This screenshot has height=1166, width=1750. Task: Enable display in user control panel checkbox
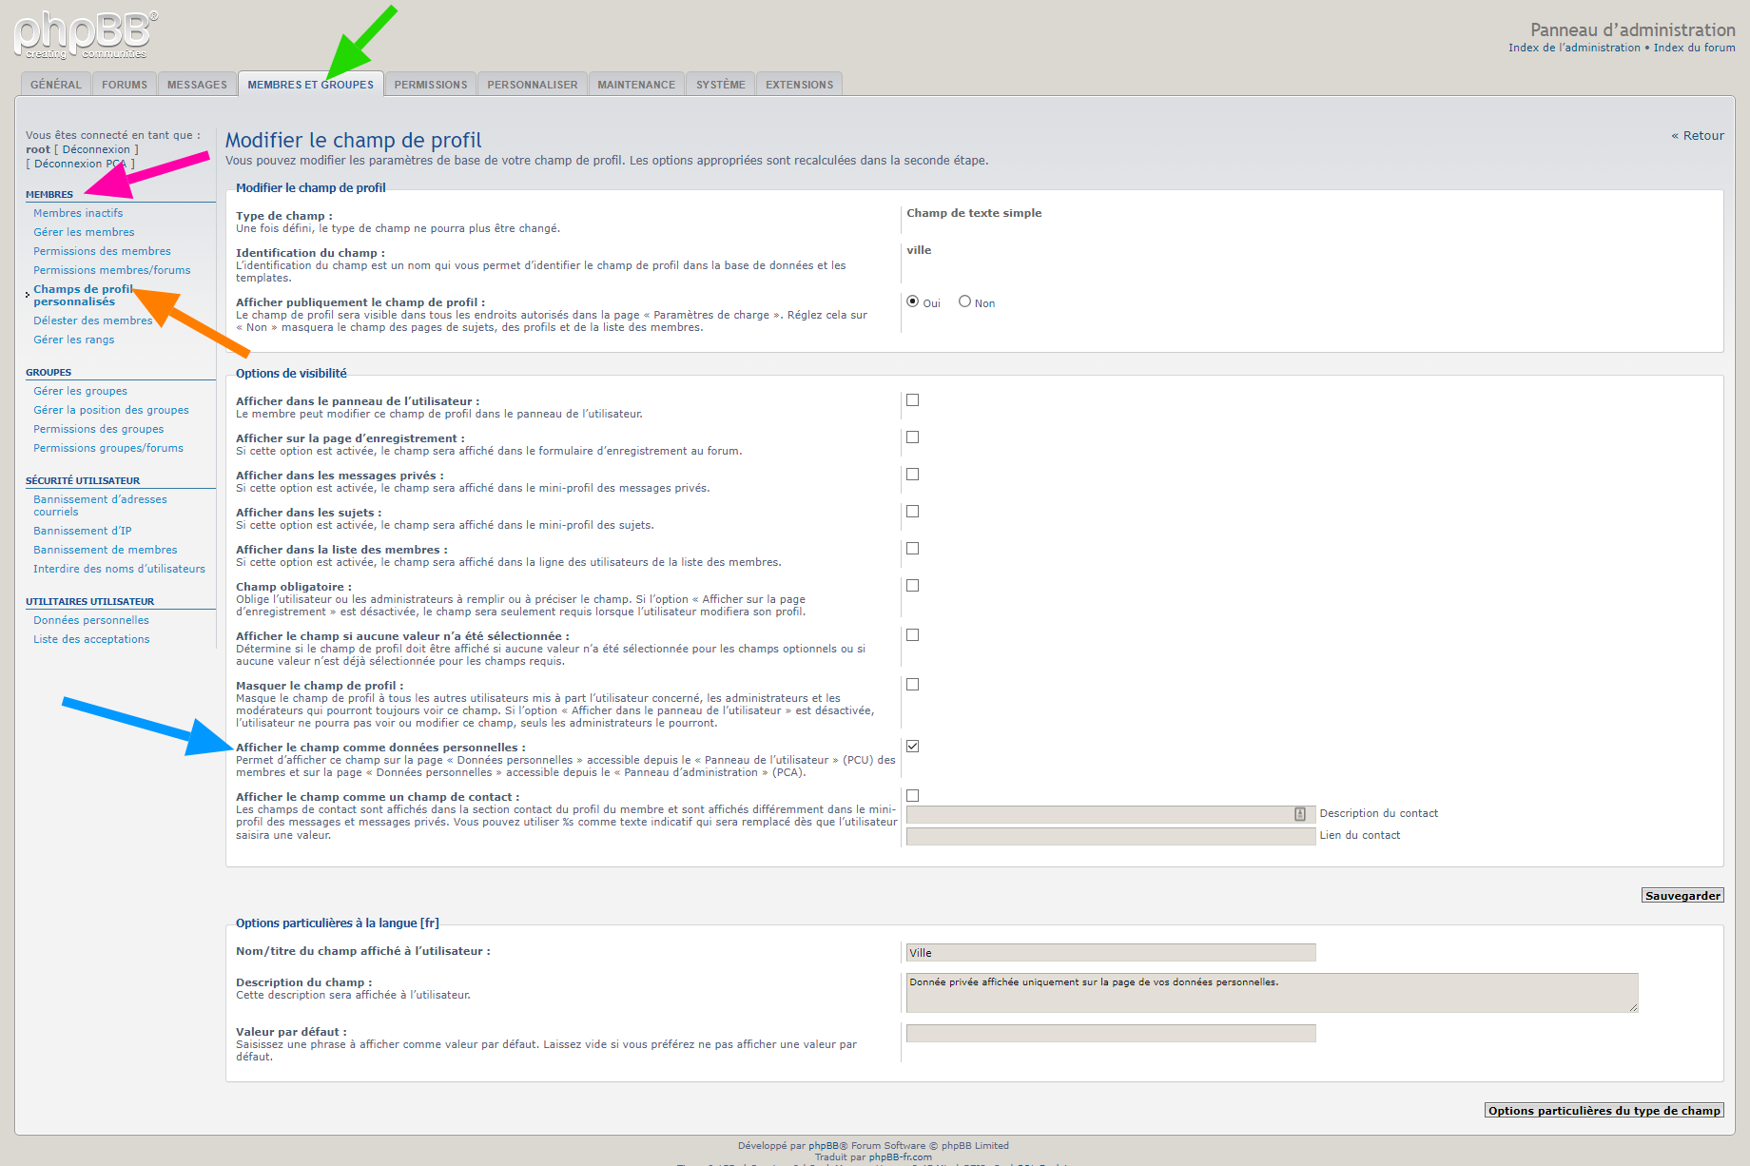[x=913, y=400]
